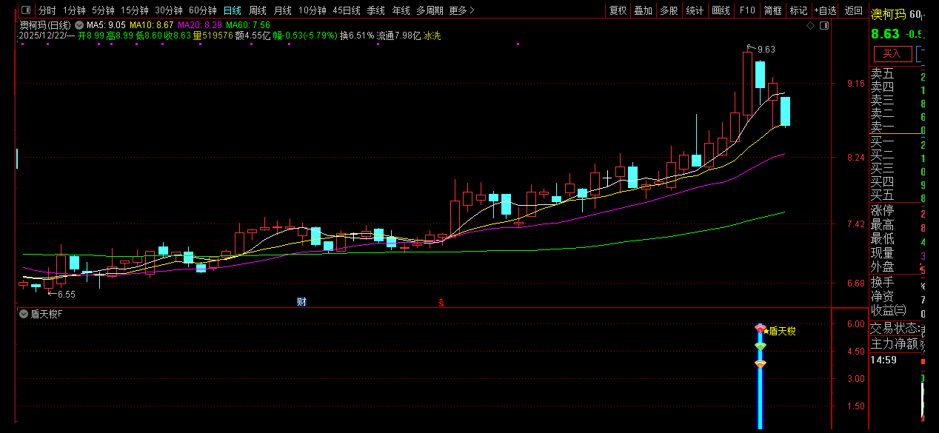Select the 30分钟 period tab
939x433 pixels.
click(x=169, y=10)
